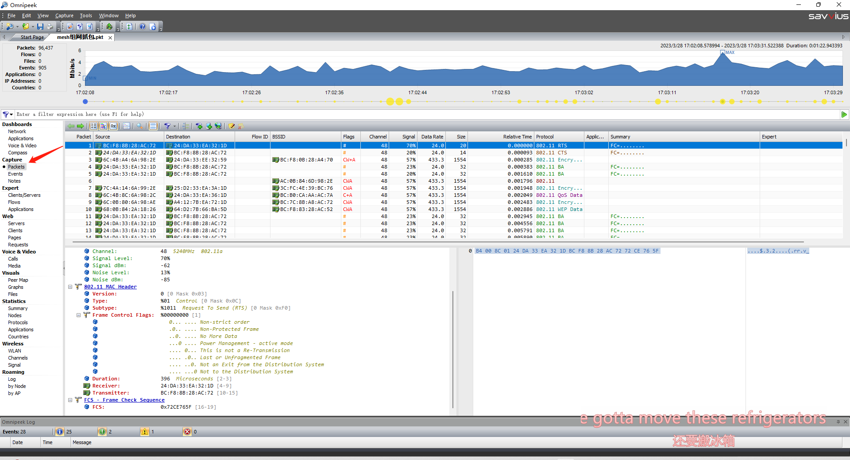
Task: Select packet 2 row with CTS protocol
Action: pyautogui.click(x=453, y=153)
